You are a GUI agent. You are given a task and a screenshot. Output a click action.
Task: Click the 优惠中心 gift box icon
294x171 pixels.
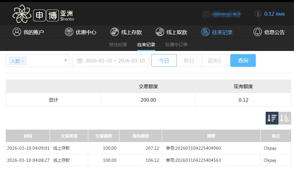69,32
